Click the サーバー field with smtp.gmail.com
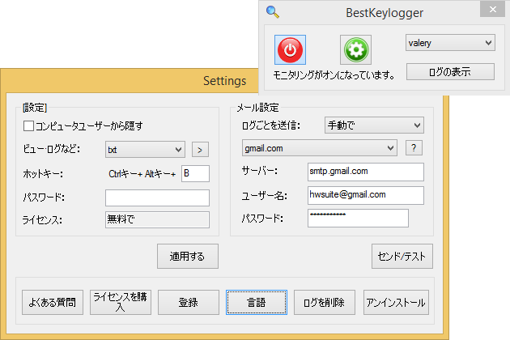This screenshot has width=510, height=340. coord(366,172)
